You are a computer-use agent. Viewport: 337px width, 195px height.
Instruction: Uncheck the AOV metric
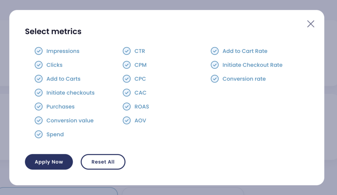(x=127, y=120)
